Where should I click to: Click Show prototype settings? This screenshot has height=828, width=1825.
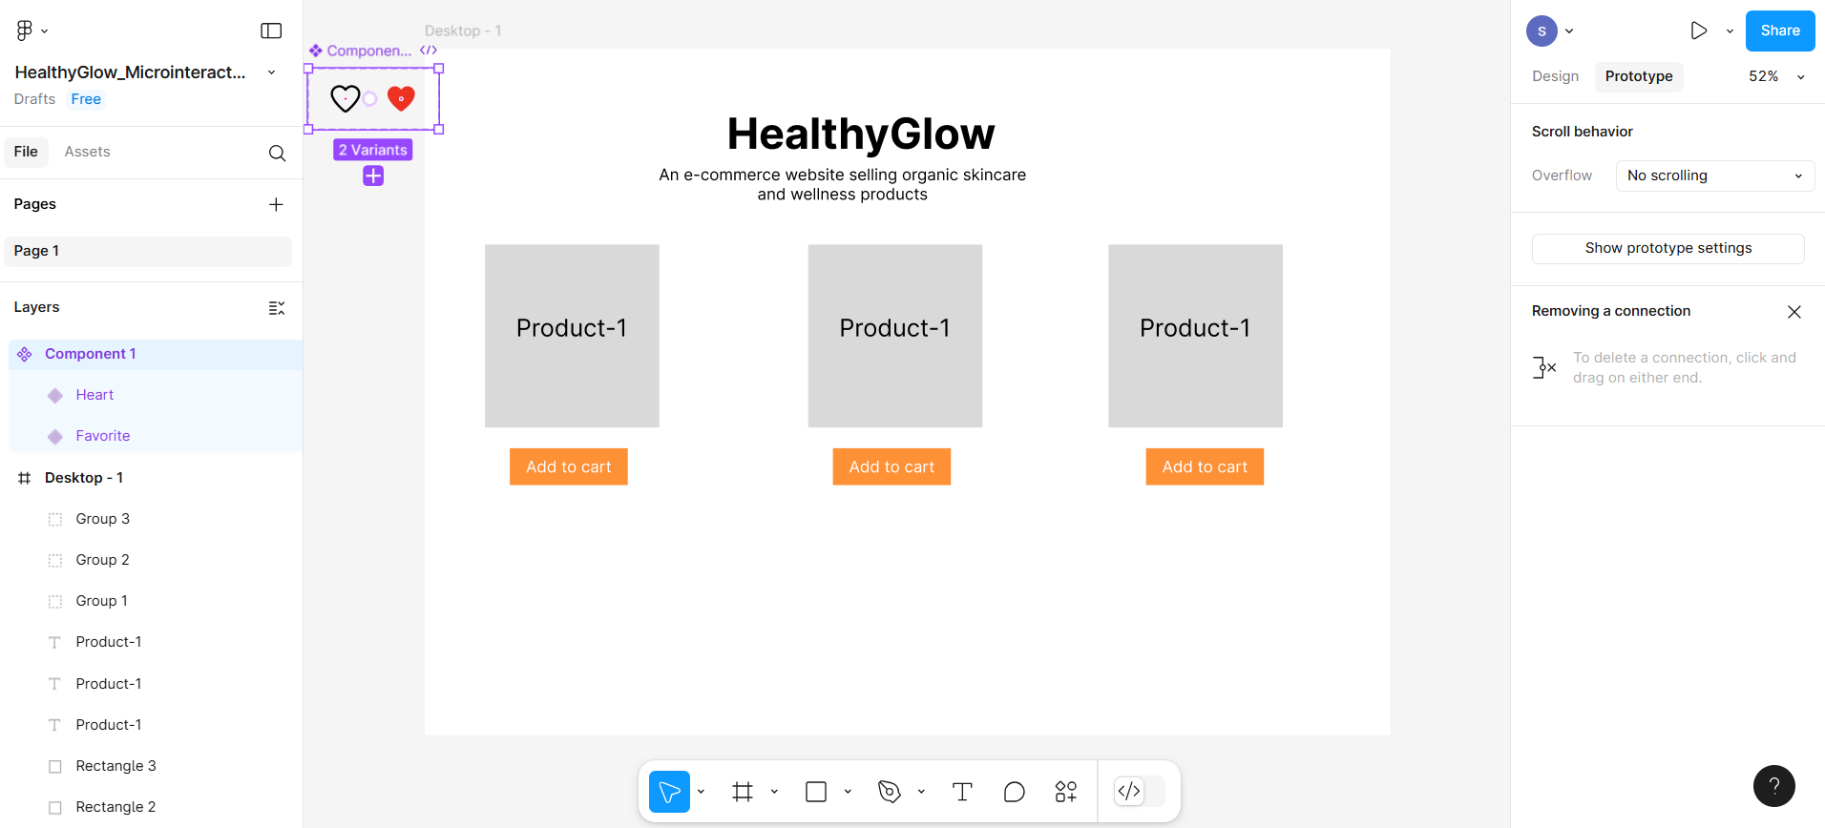1668,248
